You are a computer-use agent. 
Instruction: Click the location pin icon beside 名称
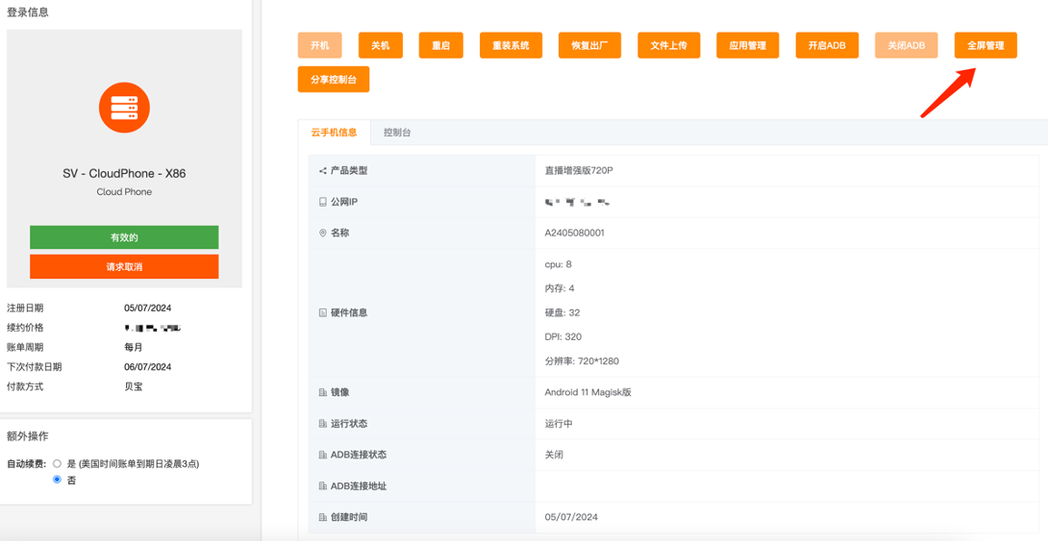tap(323, 234)
